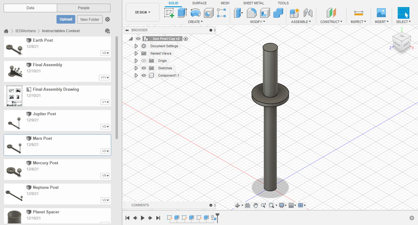Open the DESIGN workspace dropdown

[x=143, y=12]
